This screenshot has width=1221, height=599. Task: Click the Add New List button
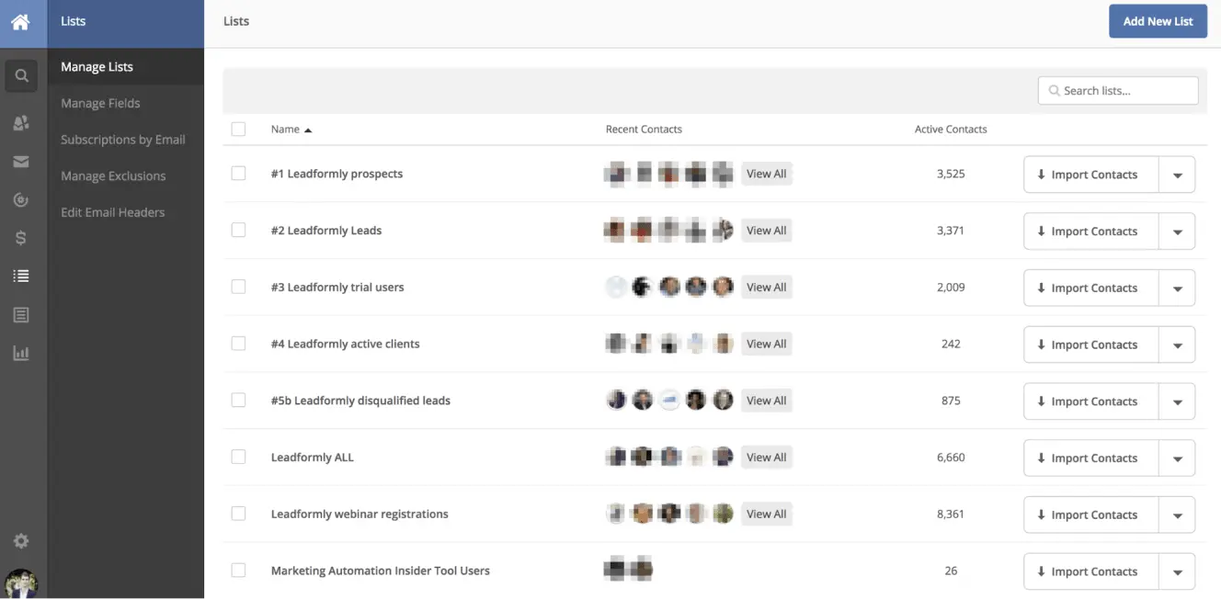(x=1158, y=20)
